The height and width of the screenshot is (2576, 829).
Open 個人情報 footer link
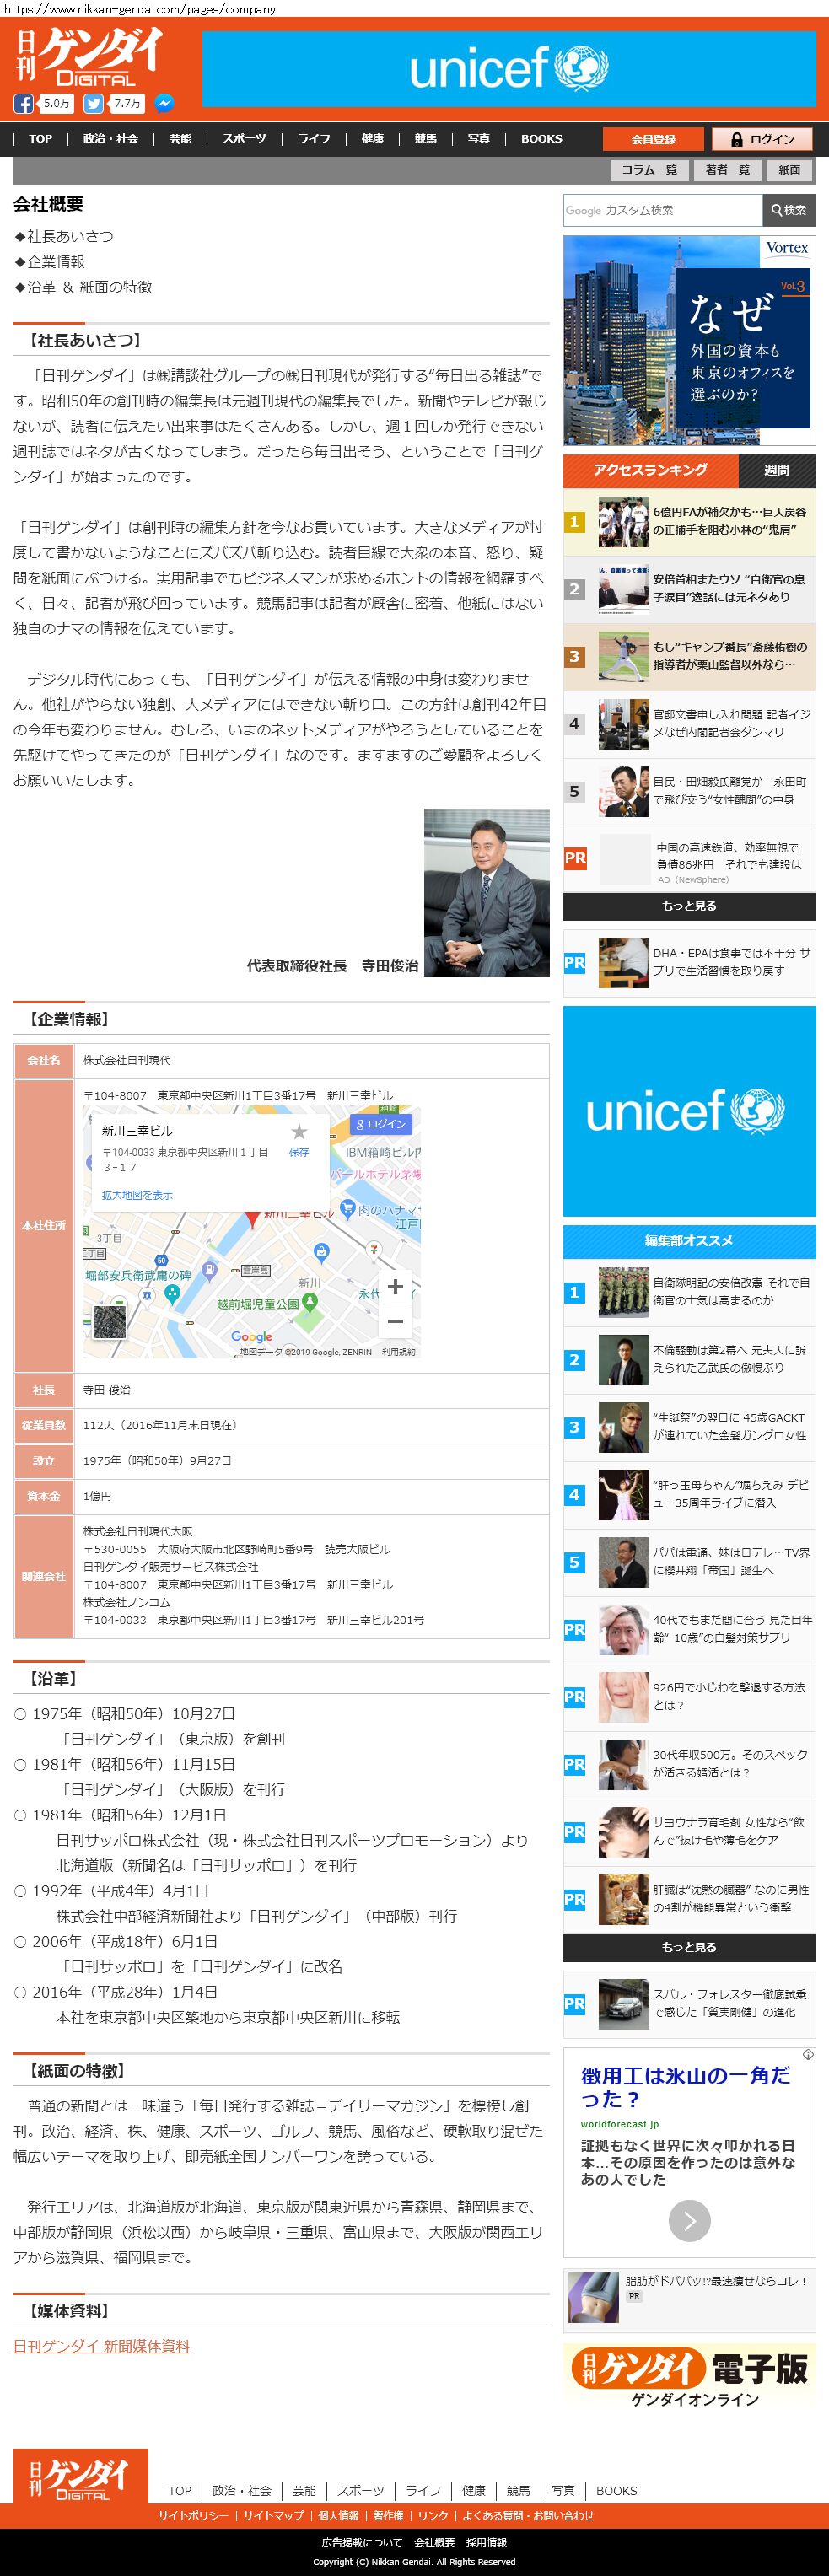tap(338, 2515)
